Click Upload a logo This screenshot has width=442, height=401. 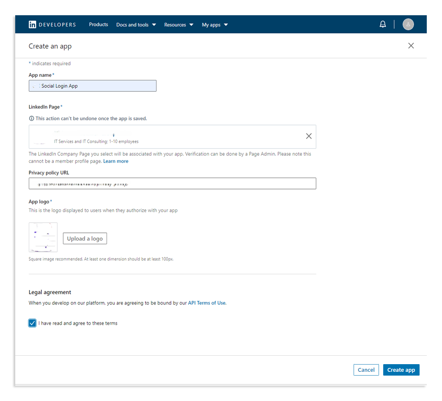point(85,238)
